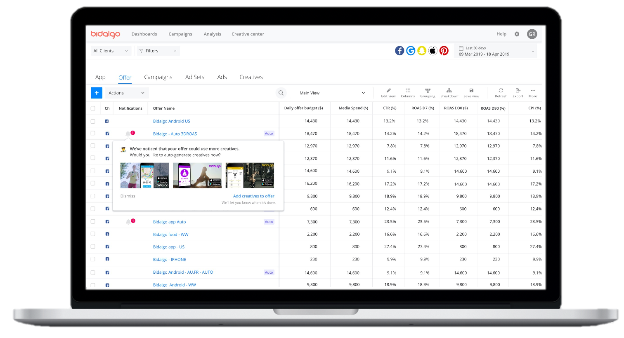
Task: Switch to the Ads tab
Action: pyautogui.click(x=222, y=77)
